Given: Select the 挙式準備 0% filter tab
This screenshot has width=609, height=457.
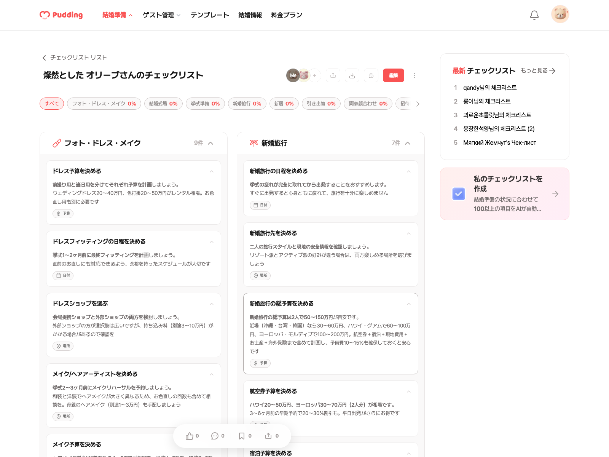Looking at the screenshot, I should coord(205,104).
